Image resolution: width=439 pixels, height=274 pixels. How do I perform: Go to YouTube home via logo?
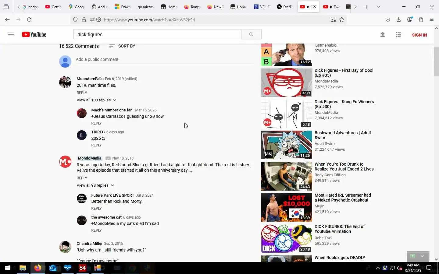click(34, 34)
